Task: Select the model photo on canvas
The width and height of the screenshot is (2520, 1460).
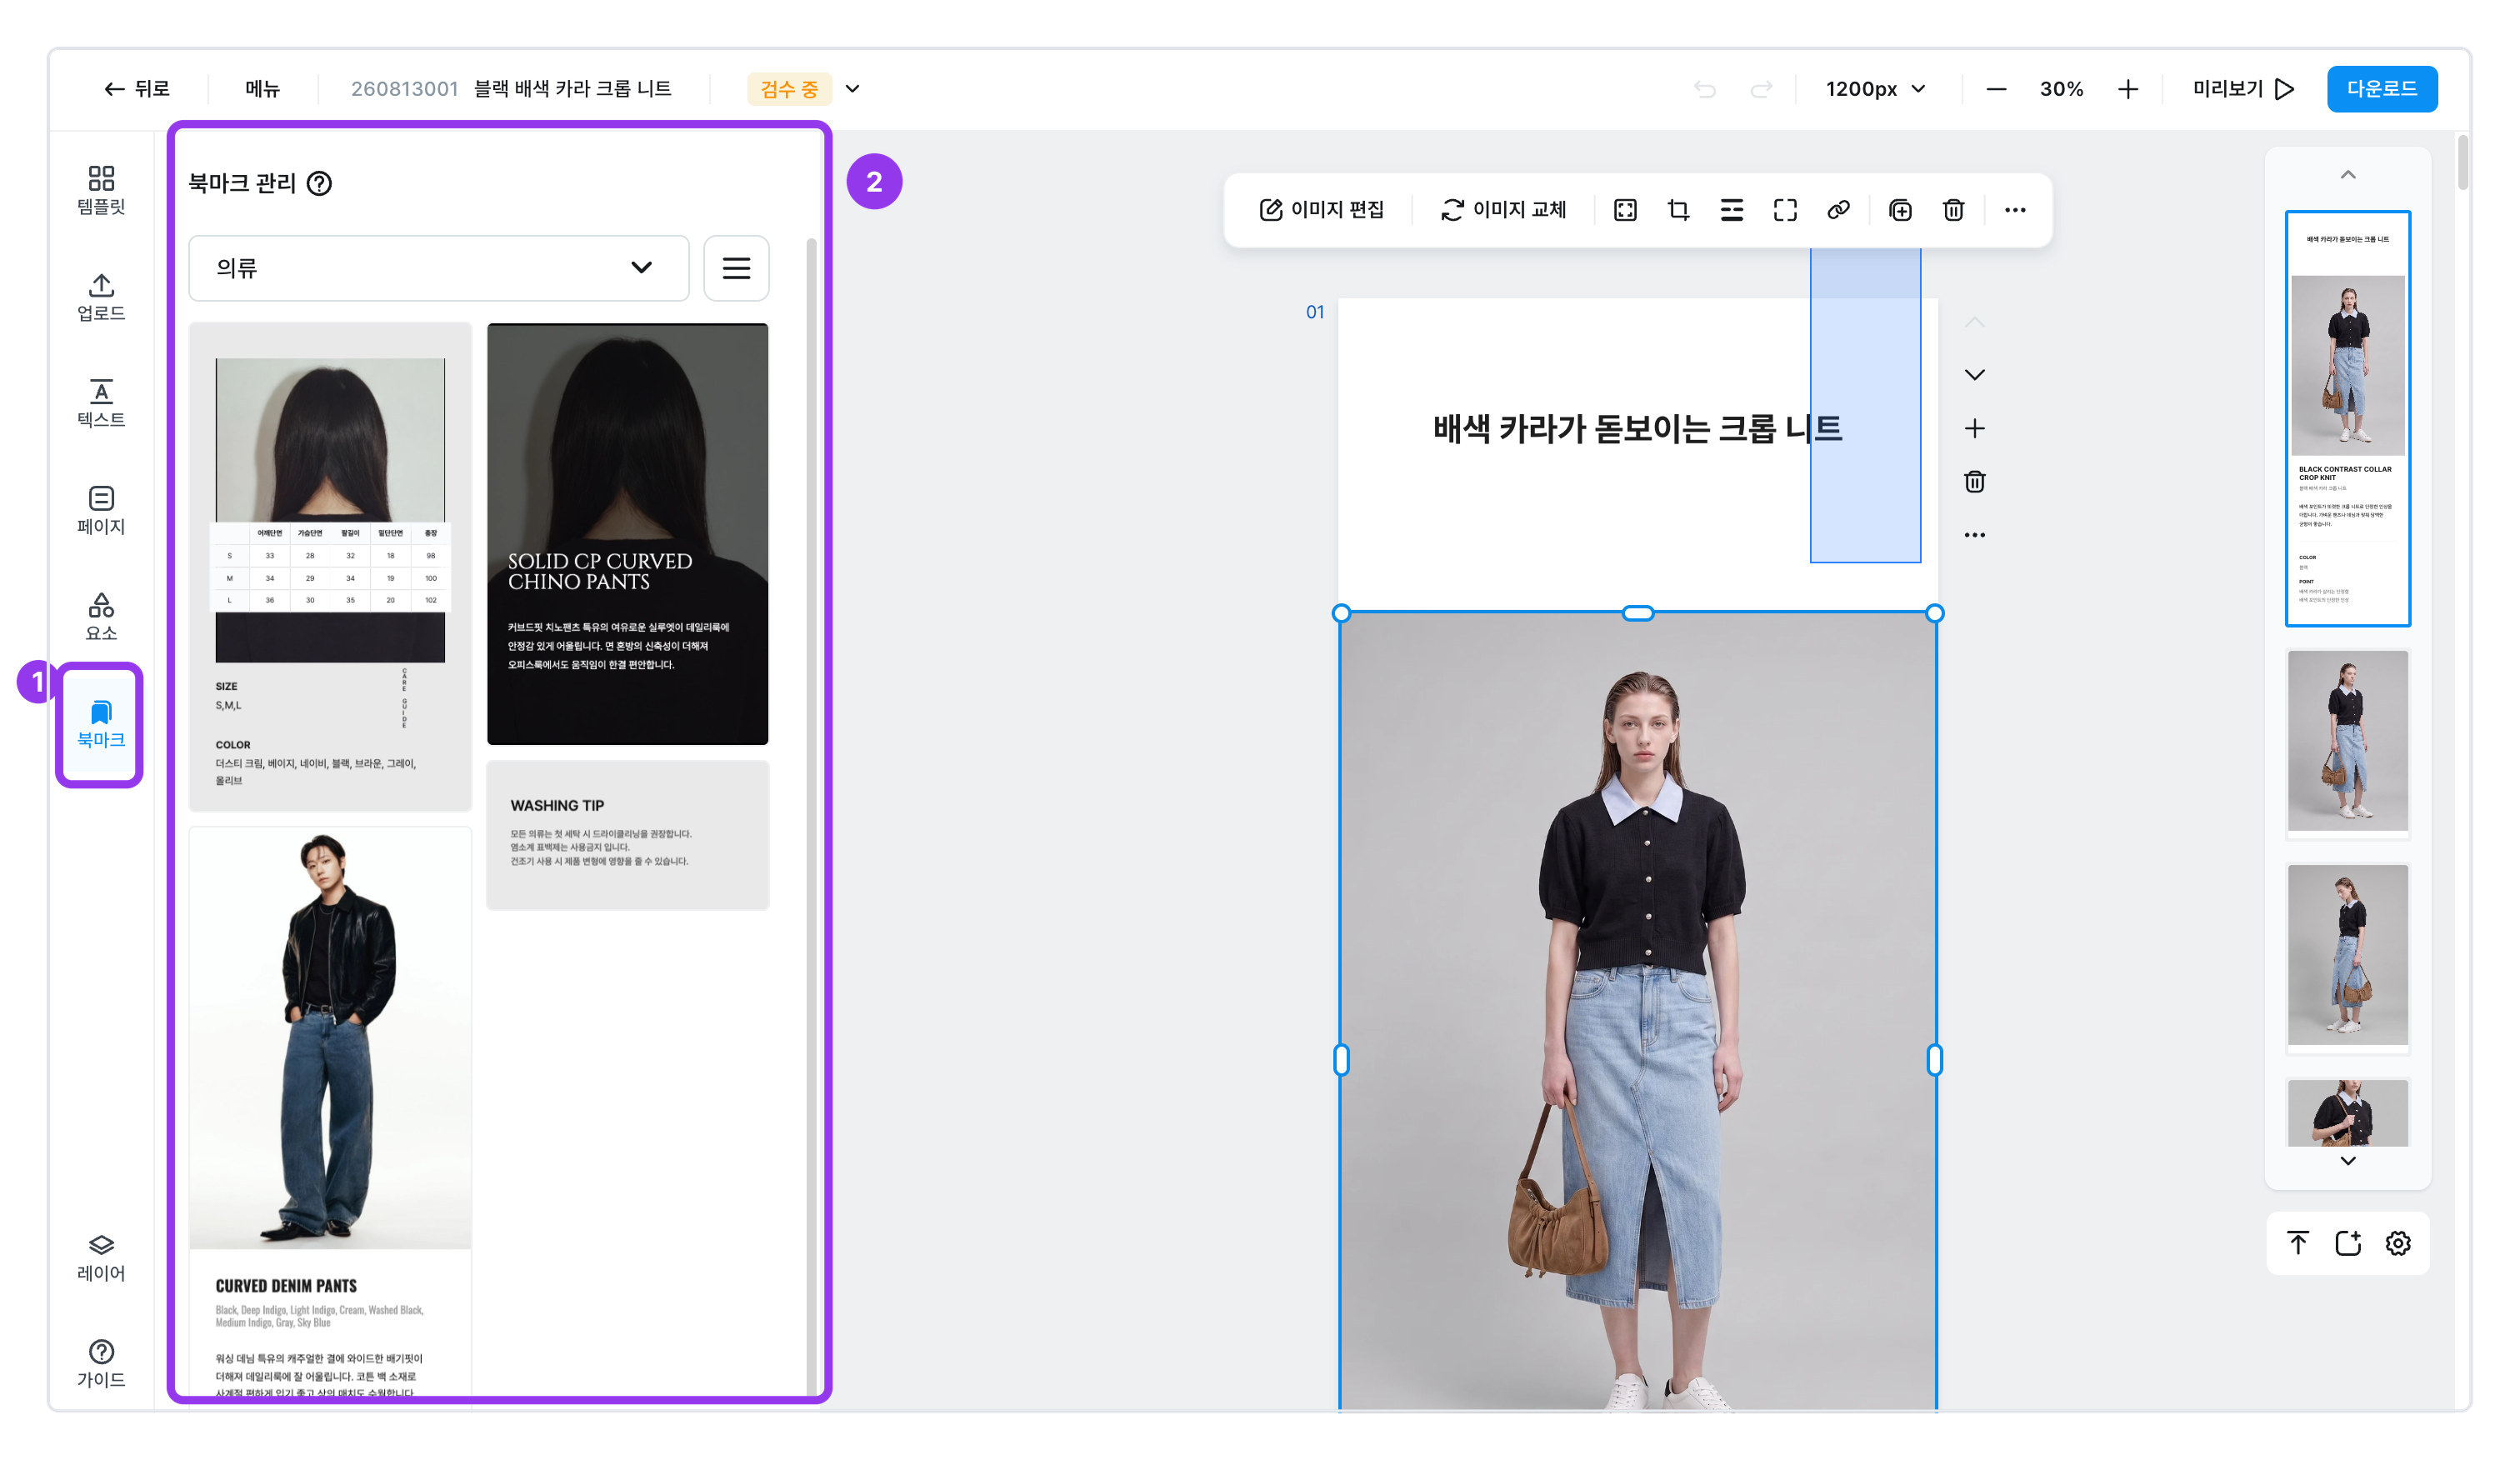Action: 1638,1010
